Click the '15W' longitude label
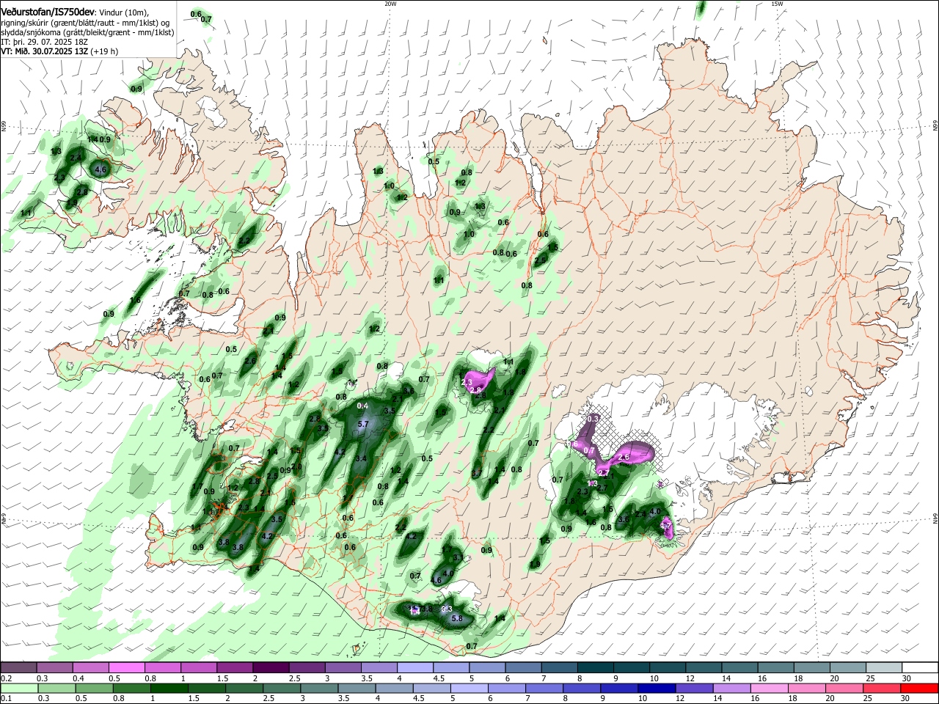The image size is (939, 704). (777, 4)
